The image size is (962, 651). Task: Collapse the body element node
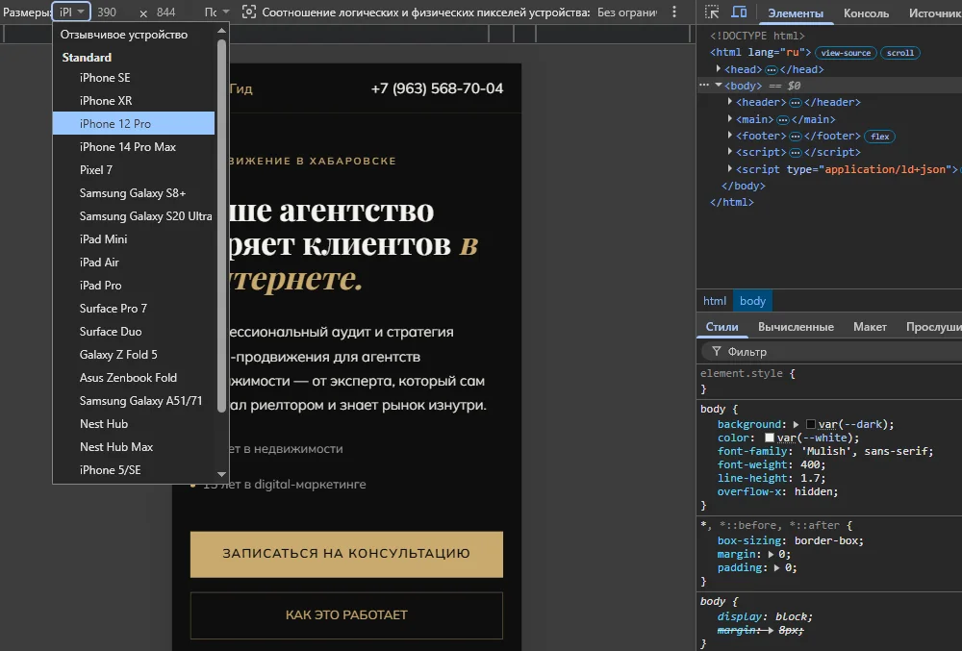[719, 86]
